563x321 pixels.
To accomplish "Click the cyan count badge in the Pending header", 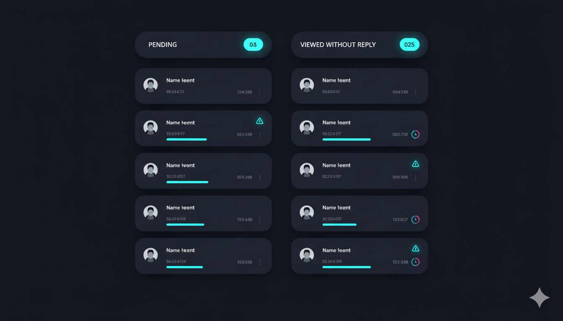I will point(253,45).
